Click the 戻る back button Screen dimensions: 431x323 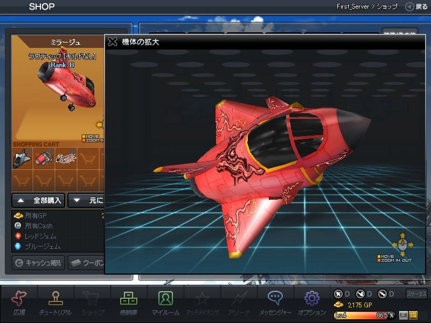pyautogui.click(x=417, y=6)
